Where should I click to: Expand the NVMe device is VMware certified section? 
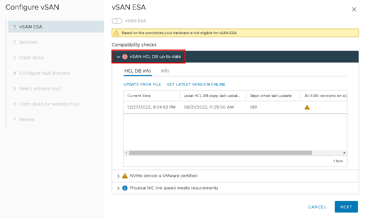point(118,176)
